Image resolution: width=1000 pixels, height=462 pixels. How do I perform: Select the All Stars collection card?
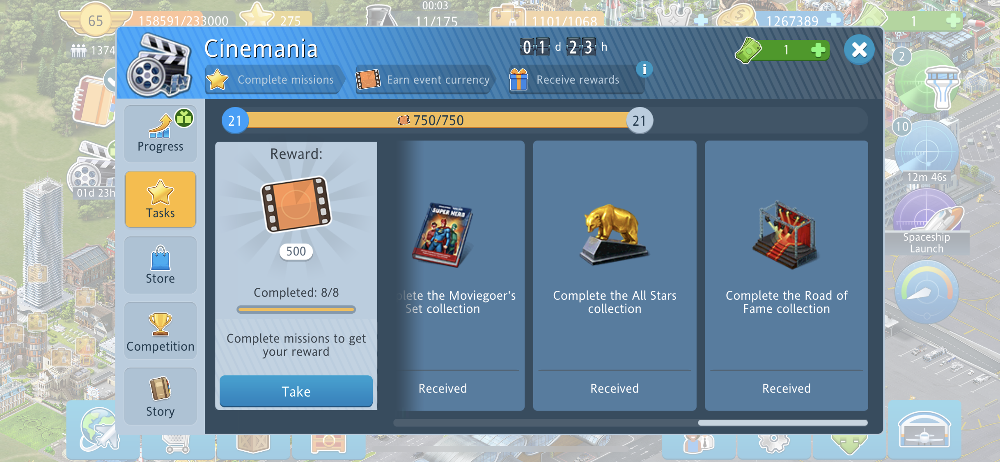pos(615,275)
